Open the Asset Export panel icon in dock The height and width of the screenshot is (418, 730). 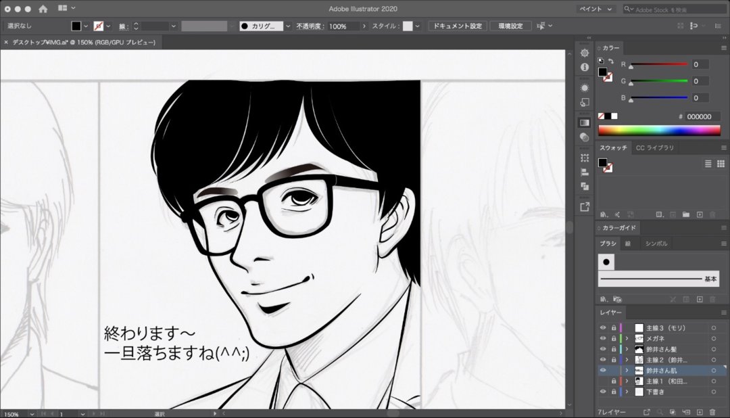click(x=585, y=207)
